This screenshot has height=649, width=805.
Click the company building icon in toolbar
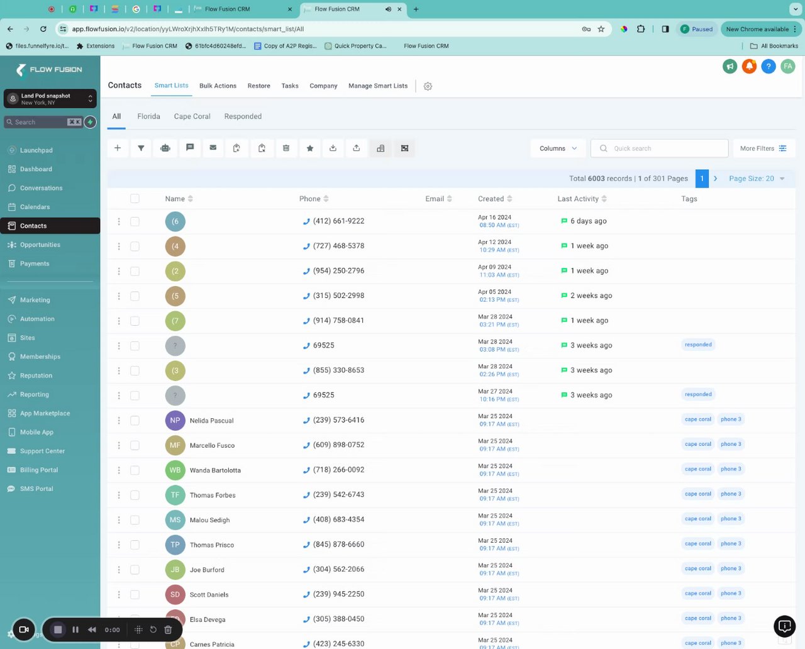click(380, 148)
